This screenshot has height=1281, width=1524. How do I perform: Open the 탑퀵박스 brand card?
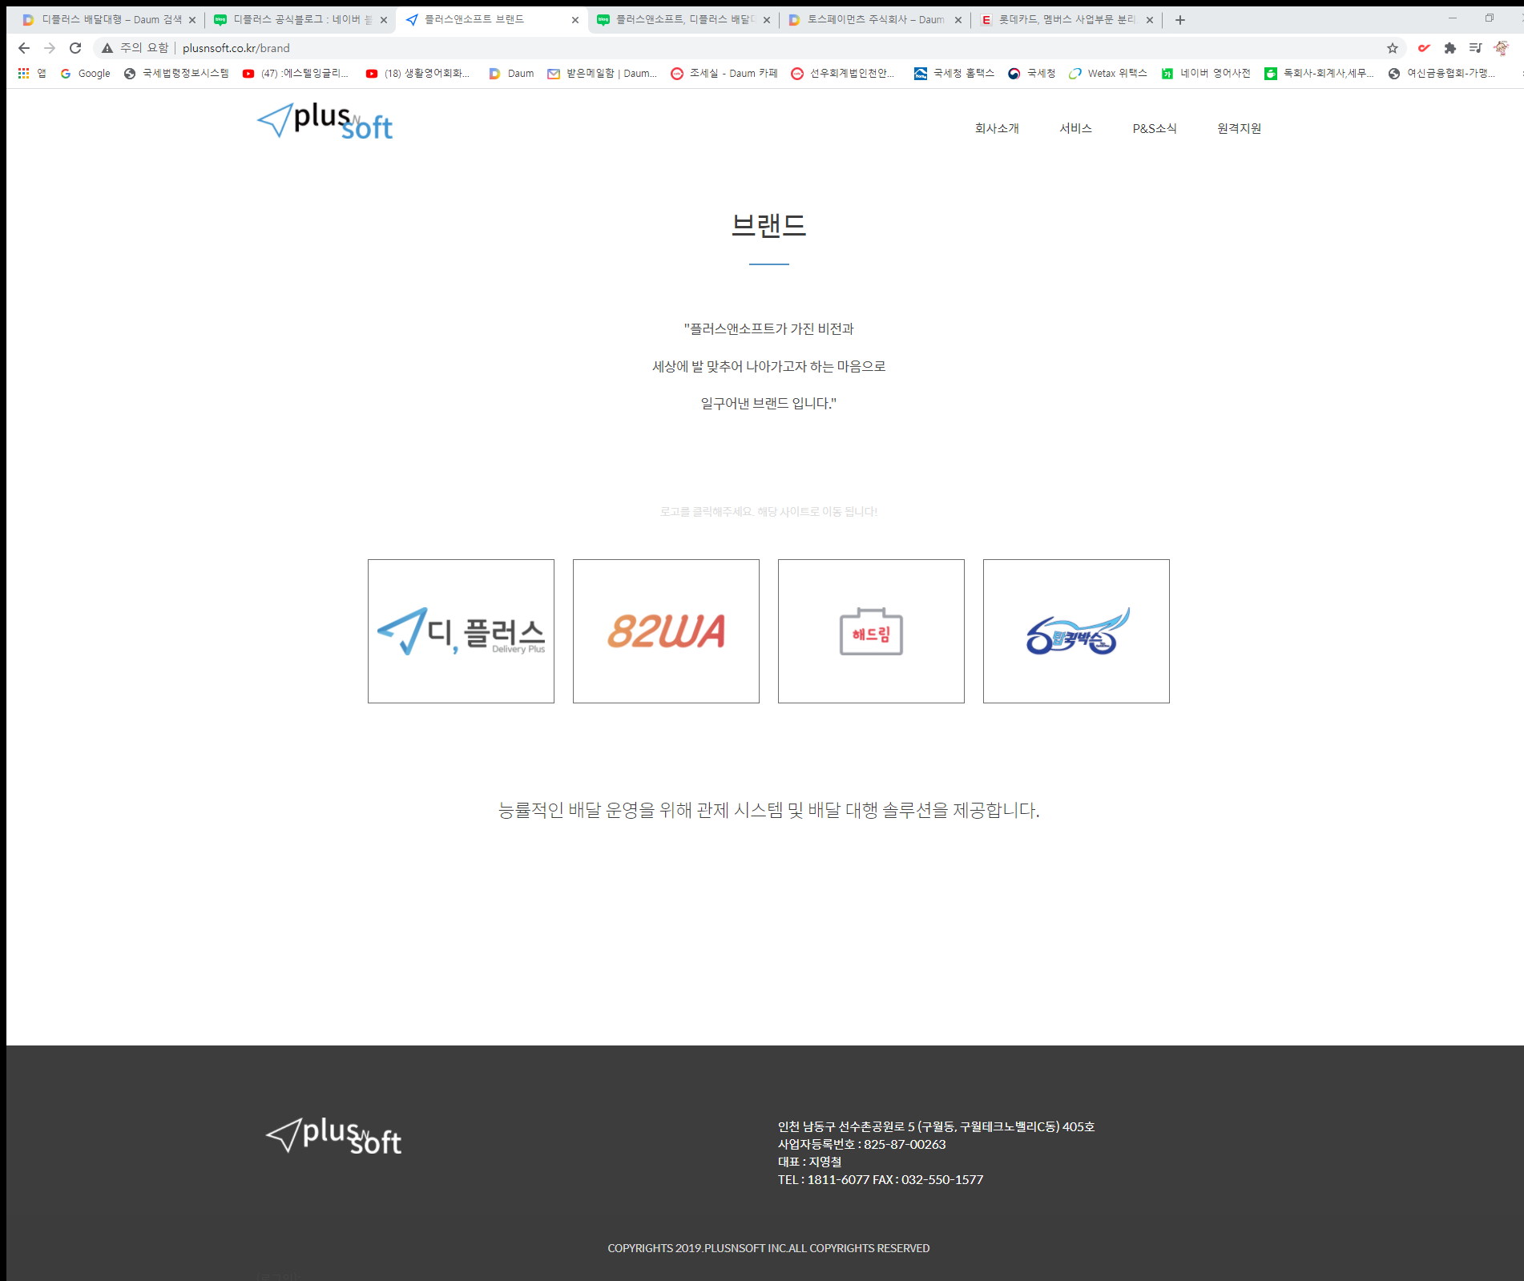1076,631
